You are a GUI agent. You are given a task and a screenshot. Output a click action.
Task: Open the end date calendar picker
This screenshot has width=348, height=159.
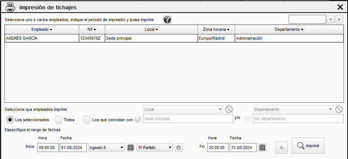262,148
